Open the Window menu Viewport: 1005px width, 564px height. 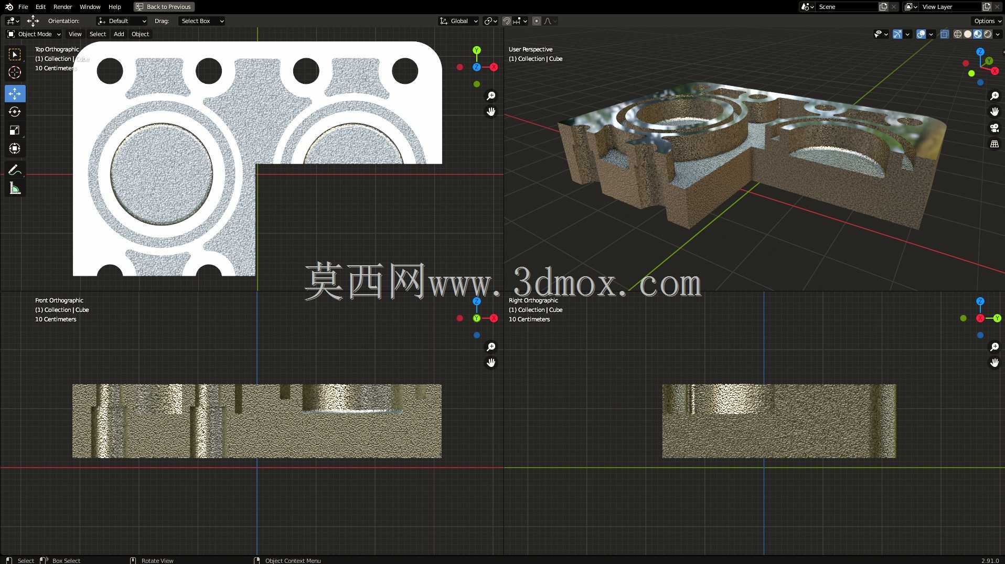[x=90, y=7]
